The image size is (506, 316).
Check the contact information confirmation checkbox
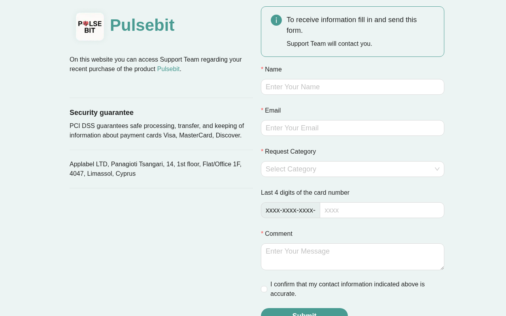264,289
